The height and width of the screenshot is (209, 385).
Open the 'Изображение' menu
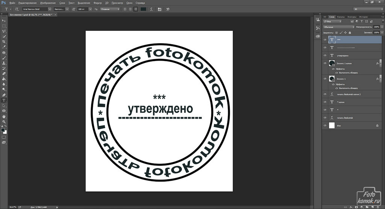point(48,3)
